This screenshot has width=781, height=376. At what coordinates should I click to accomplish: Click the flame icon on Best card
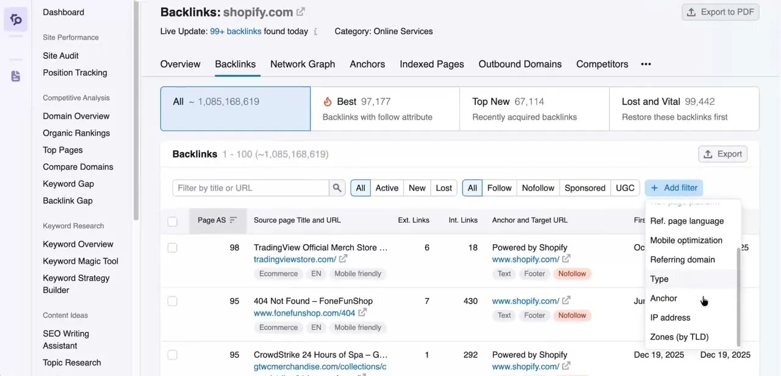coord(328,102)
